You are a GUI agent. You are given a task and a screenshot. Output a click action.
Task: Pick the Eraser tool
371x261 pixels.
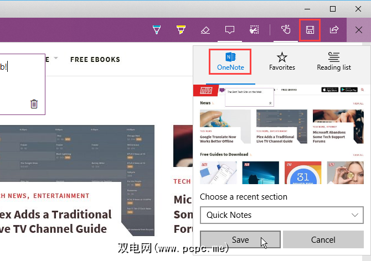click(x=205, y=30)
